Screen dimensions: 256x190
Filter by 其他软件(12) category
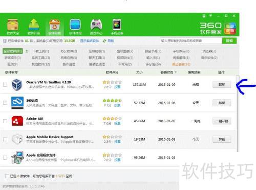40,64
